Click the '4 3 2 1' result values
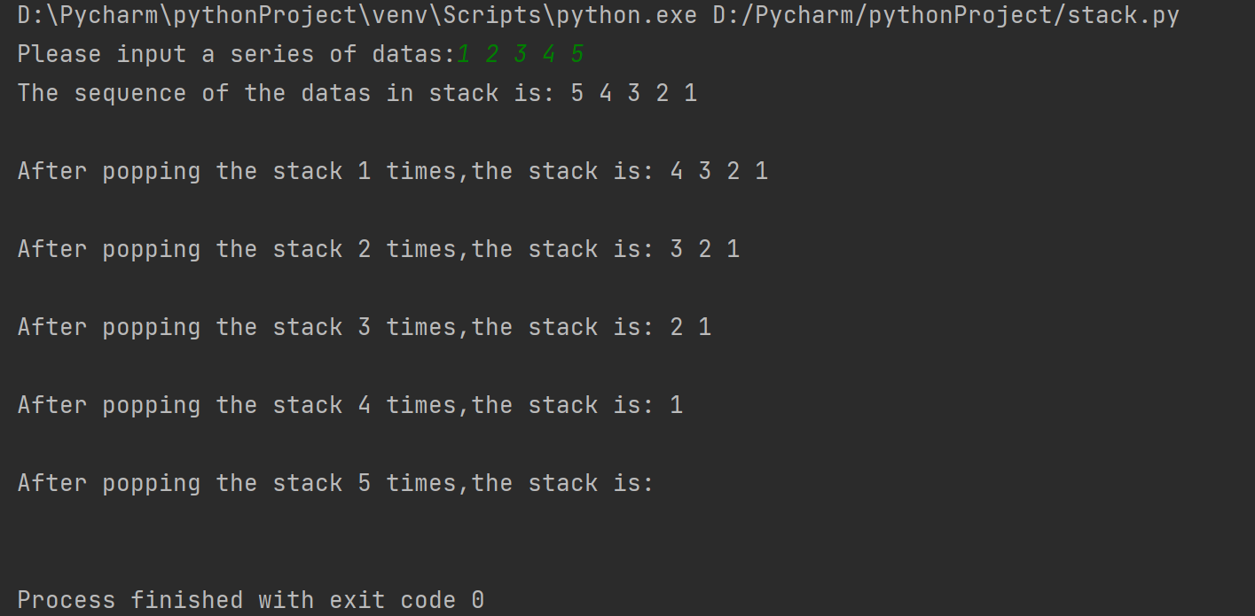This screenshot has width=1255, height=616. point(718,171)
